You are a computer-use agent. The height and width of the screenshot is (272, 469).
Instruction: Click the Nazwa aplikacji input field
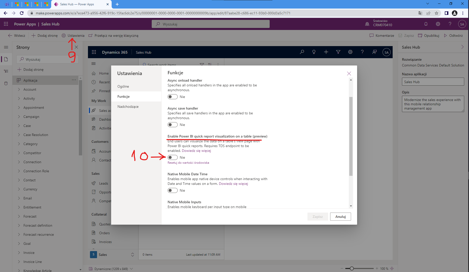pyautogui.click(x=433, y=82)
